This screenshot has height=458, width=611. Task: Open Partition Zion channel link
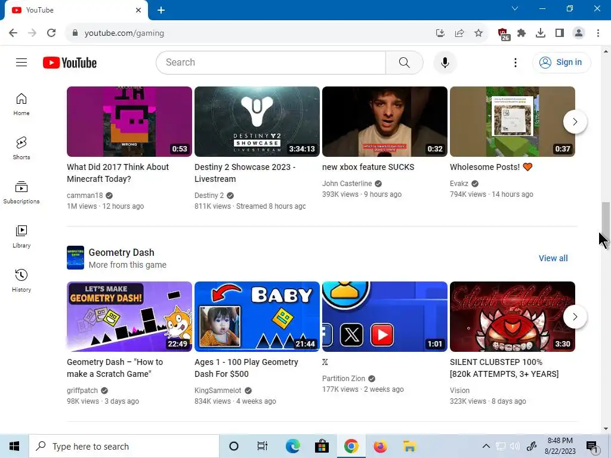(344, 378)
